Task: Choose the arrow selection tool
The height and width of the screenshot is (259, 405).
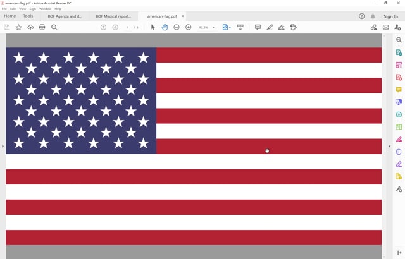Action: (153, 27)
